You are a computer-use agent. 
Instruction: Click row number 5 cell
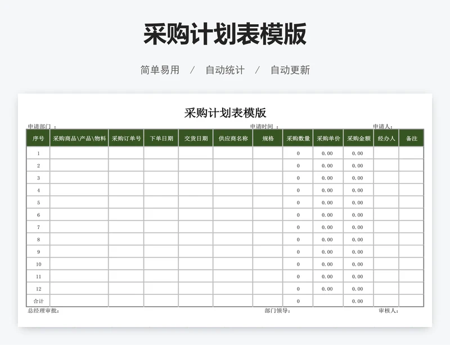point(38,203)
